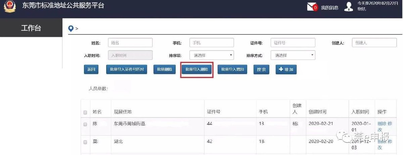Click the 证件号 column header
Screen dimensions: 403x155
click(214, 112)
